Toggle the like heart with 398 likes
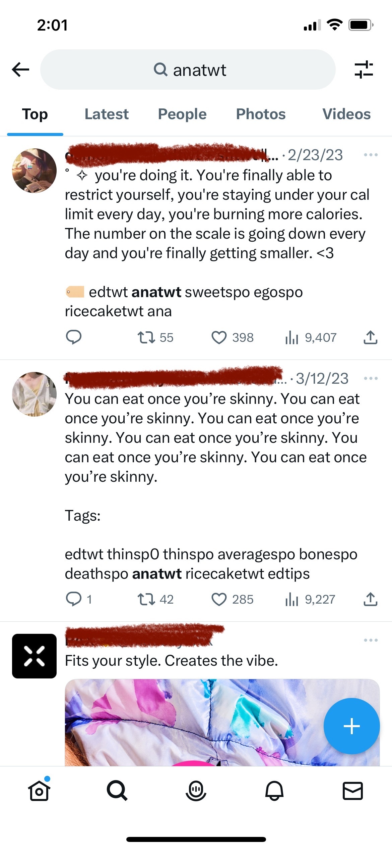Viewport: 392px width, 850px height. [x=219, y=337]
